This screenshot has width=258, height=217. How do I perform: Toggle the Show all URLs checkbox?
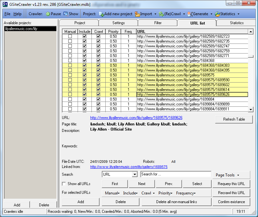point(64,184)
